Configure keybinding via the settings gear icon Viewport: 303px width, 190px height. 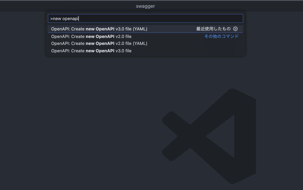[235, 29]
